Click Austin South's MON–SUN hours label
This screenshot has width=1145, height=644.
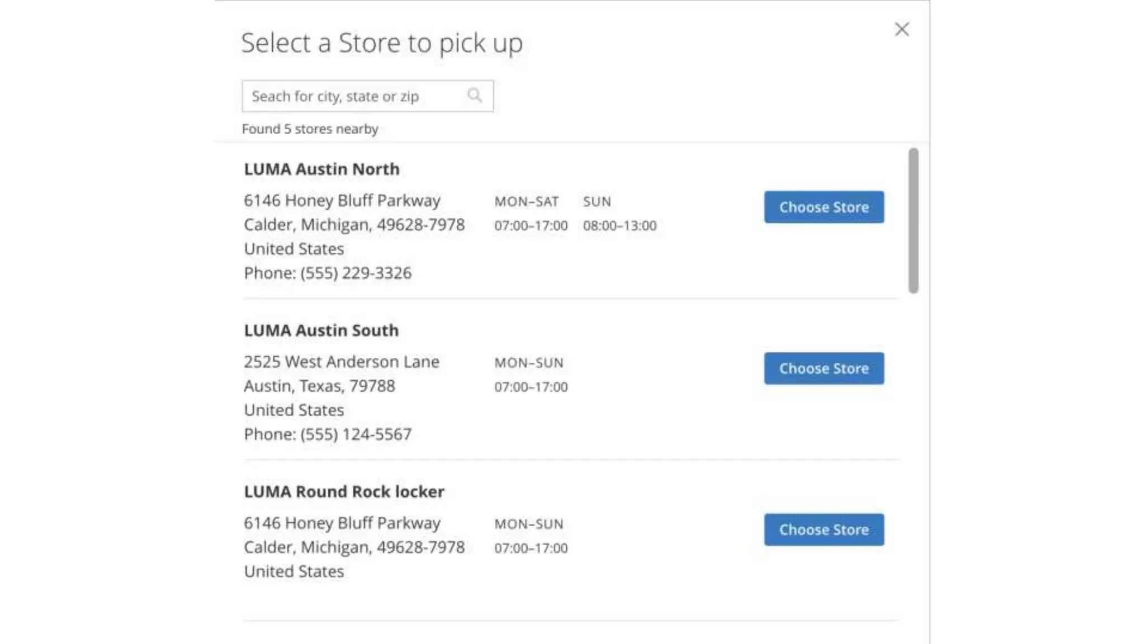pos(528,363)
